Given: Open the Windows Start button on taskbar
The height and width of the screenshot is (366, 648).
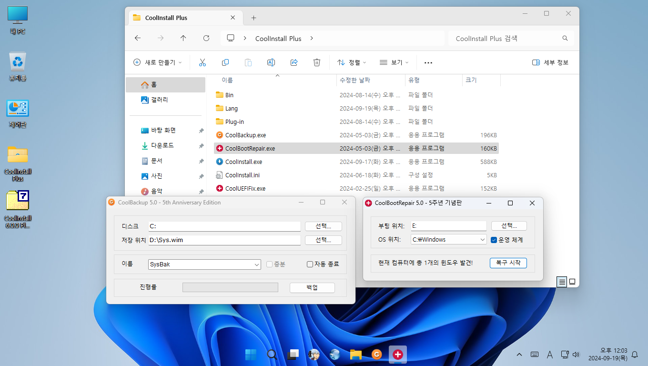Looking at the screenshot, I should point(250,354).
